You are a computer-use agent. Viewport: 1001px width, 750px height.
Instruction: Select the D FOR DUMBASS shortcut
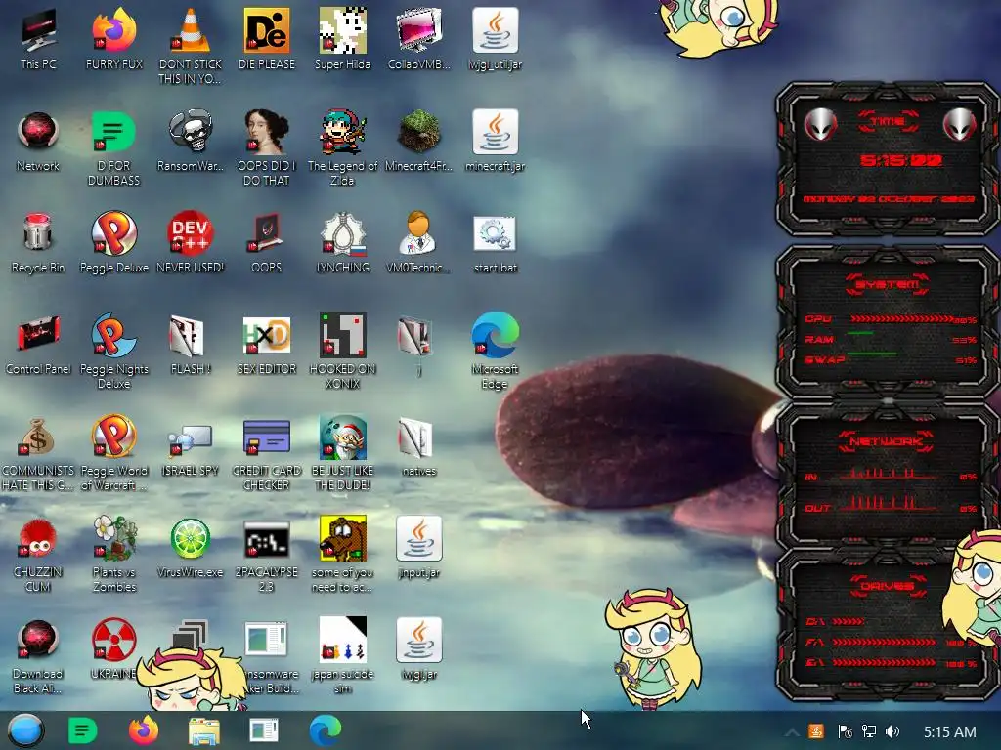click(x=114, y=148)
